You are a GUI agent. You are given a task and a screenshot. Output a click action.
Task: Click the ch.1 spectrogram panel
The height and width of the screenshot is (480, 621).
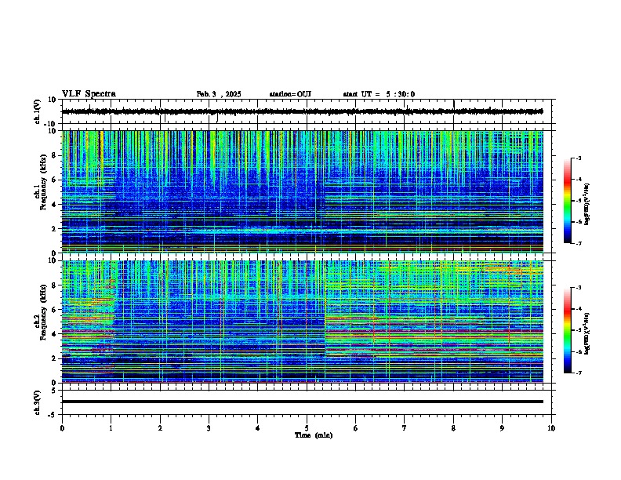click(302, 191)
